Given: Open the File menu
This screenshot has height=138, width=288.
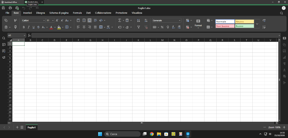Looking at the screenshot, I should coord(7,13).
